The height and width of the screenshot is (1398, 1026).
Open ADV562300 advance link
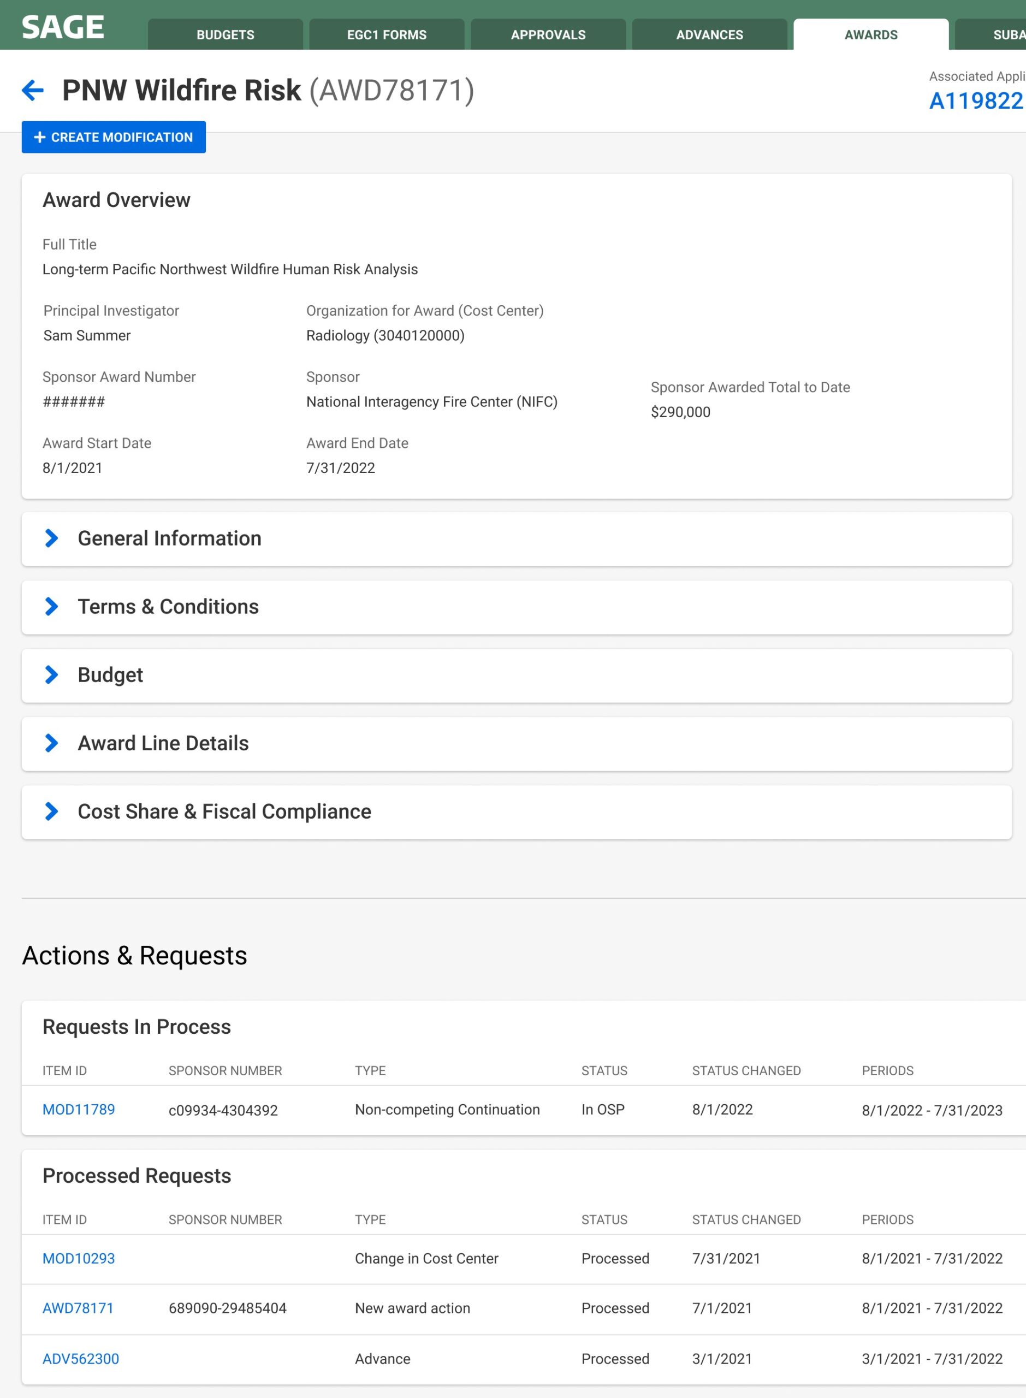point(81,1359)
